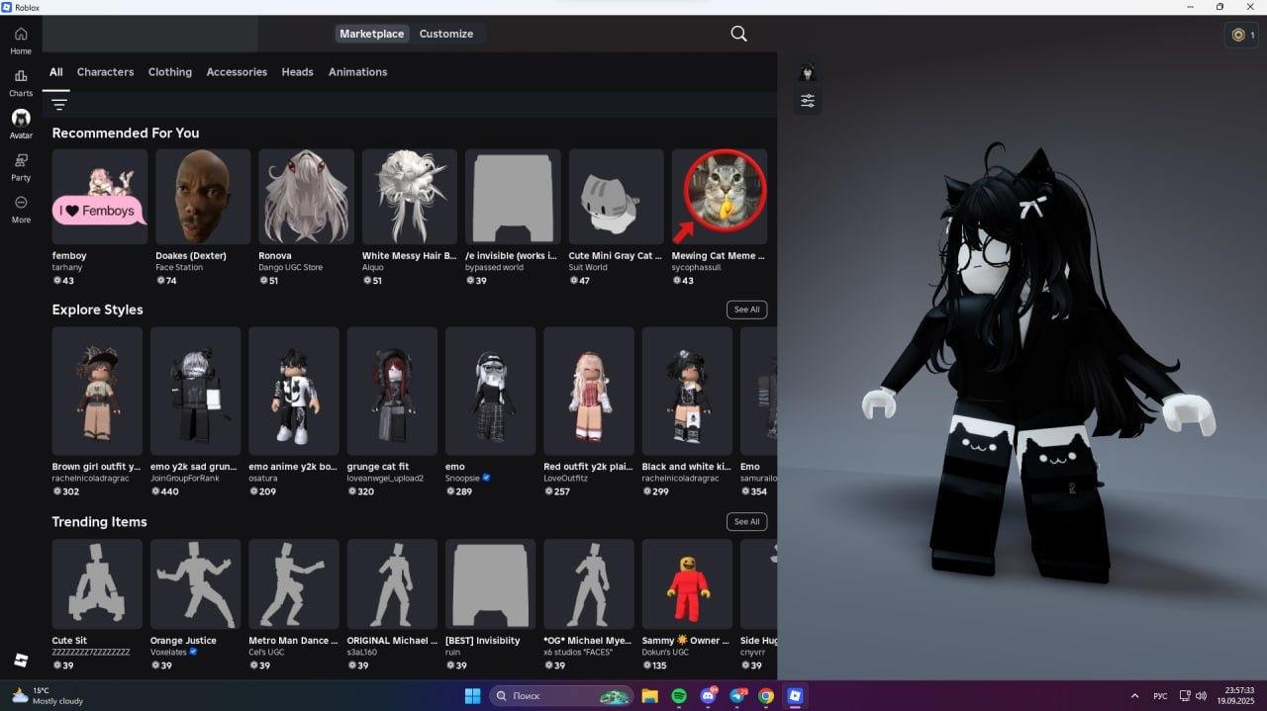This screenshot has width=1267, height=711.
Task: Open the Metro Man Dance item
Action: click(x=294, y=583)
